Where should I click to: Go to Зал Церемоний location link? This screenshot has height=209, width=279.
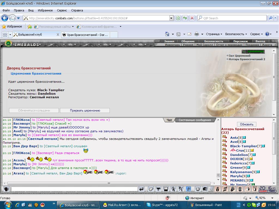coord(239,56)
